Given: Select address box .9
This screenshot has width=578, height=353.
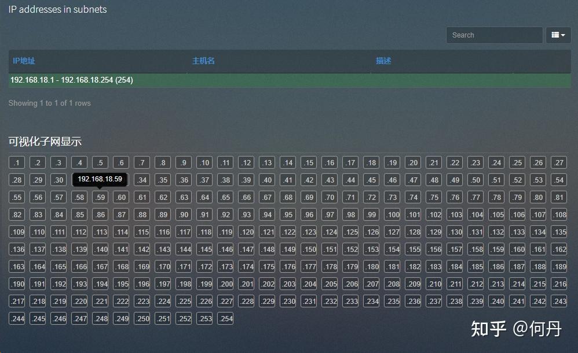Looking at the screenshot, I should click(x=184, y=162).
